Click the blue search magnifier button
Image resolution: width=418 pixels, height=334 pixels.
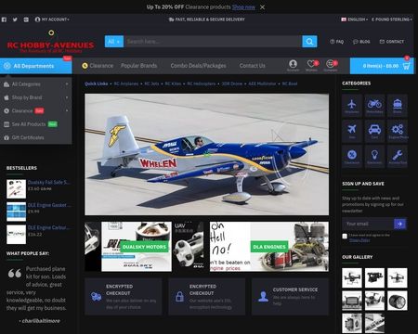click(x=309, y=42)
